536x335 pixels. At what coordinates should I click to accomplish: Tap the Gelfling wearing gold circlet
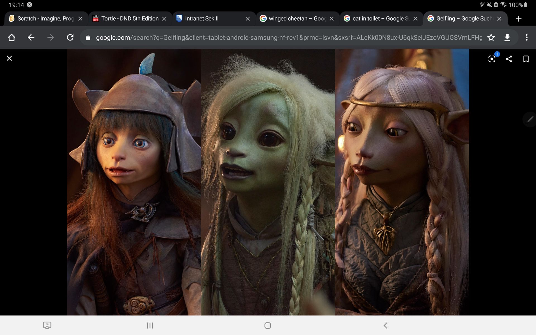[402, 182]
